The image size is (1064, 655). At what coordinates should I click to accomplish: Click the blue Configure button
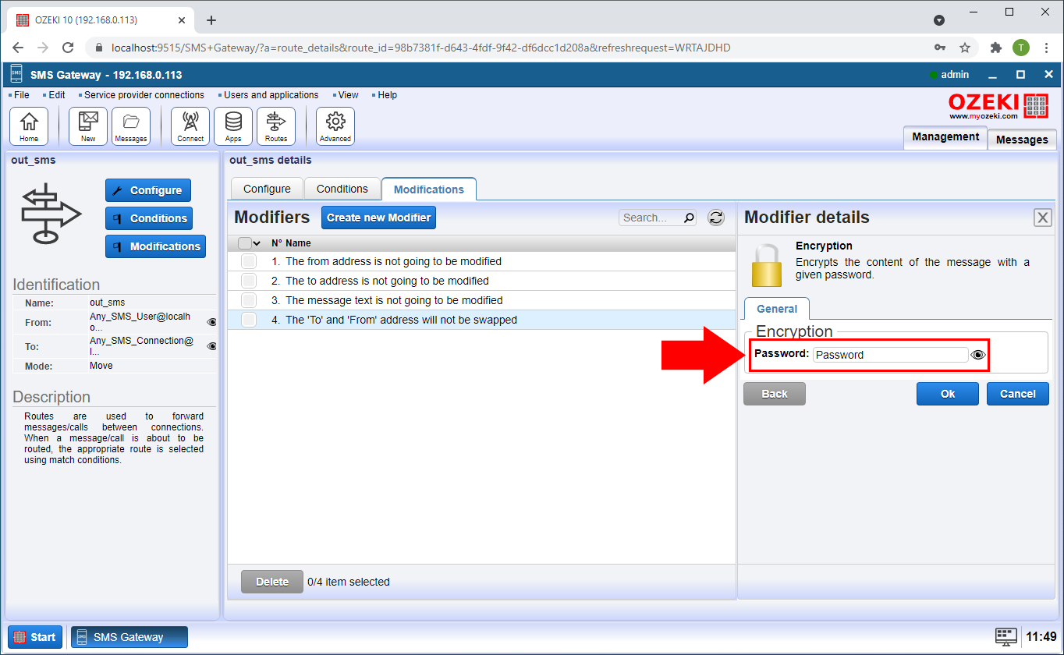pyautogui.click(x=148, y=190)
